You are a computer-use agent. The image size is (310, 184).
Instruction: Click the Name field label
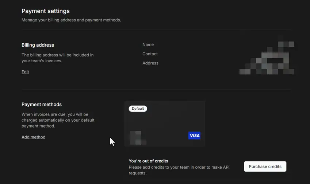click(148, 44)
